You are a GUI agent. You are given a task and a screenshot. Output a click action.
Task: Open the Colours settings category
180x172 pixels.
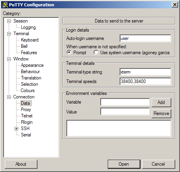(x=28, y=91)
